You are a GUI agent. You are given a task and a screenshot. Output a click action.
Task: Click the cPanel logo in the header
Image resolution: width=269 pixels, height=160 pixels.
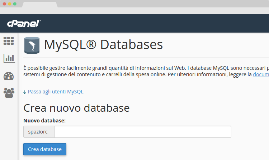click(x=24, y=23)
